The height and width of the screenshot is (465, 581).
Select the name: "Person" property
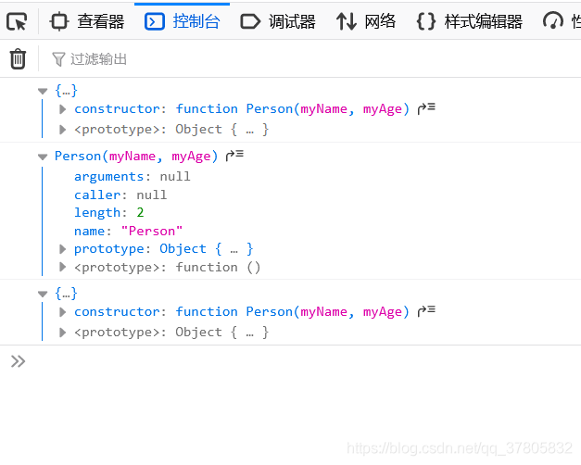point(128,231)
